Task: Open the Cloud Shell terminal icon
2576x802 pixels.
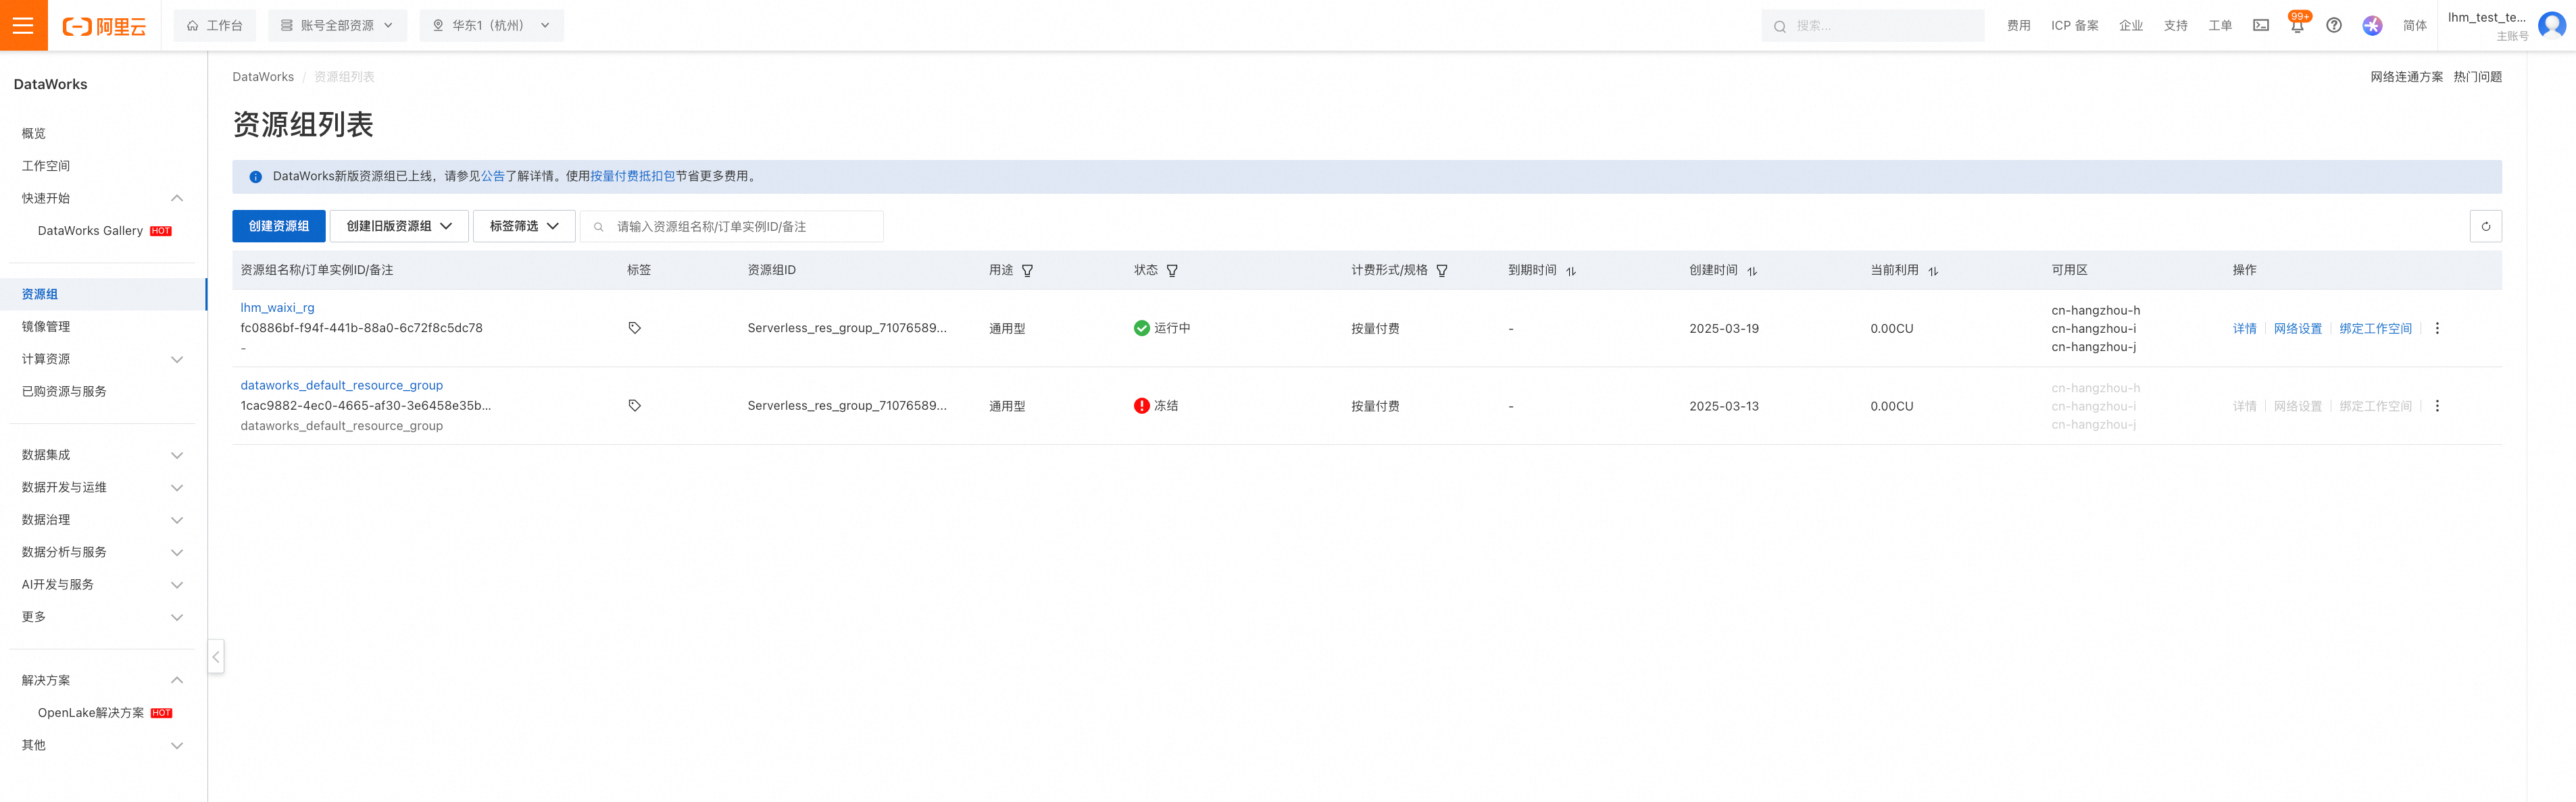Action: [2260, 26]
